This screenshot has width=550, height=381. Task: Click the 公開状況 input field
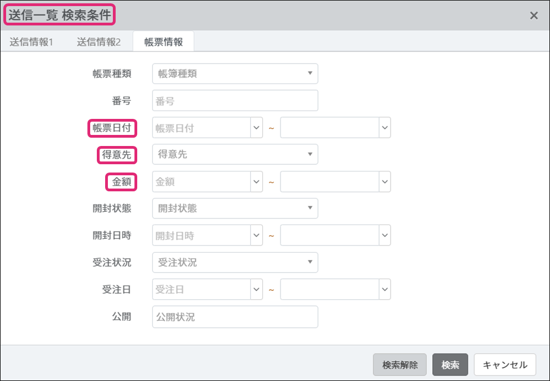pos(235,317)
